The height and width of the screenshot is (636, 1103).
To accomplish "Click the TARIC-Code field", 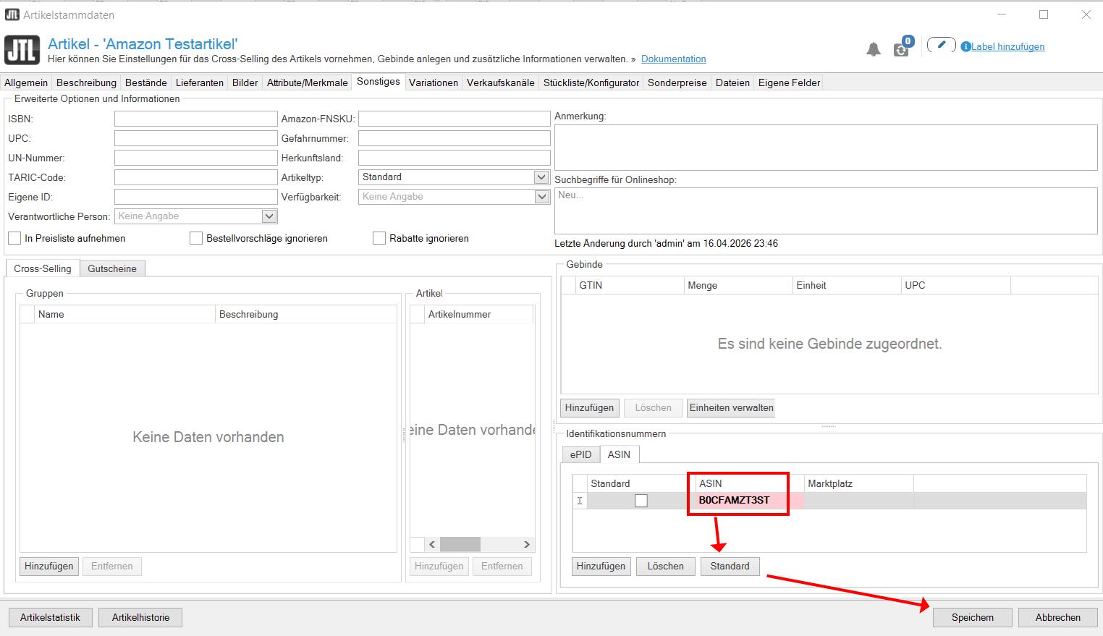I will click(x=196, y=177).
